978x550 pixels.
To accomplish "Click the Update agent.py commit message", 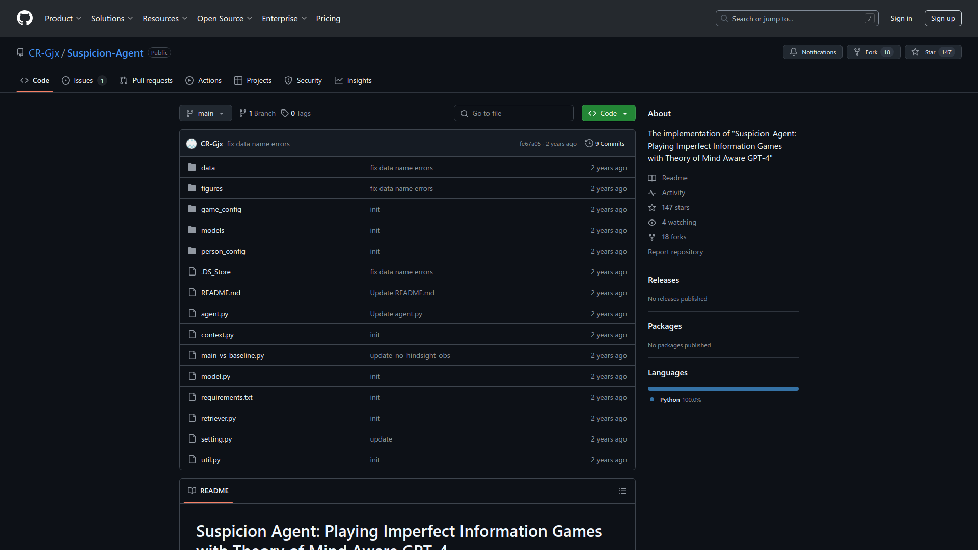I will [396, 314].
